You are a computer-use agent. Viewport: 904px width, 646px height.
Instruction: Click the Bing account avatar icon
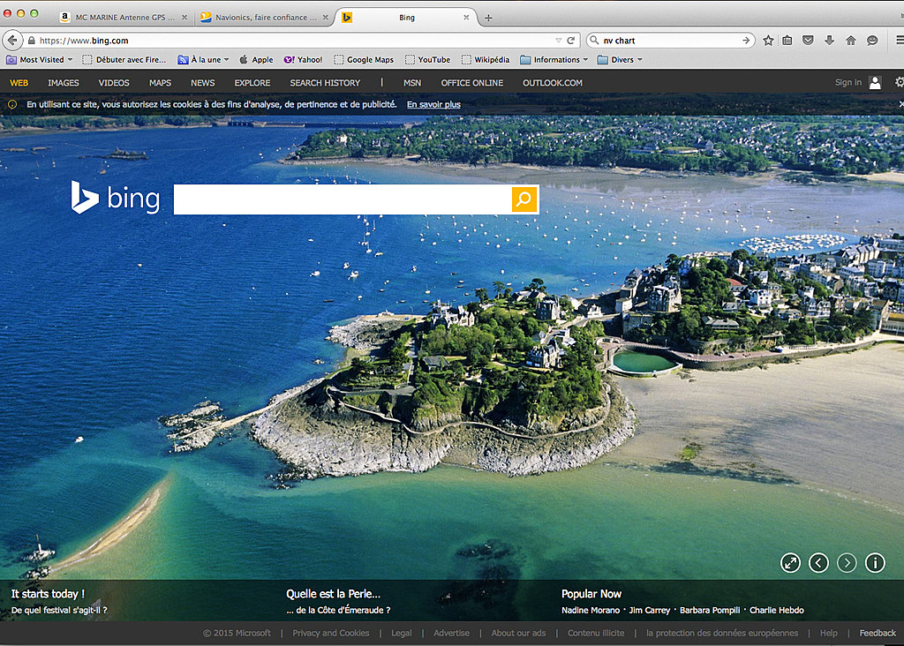click(875, 83)
